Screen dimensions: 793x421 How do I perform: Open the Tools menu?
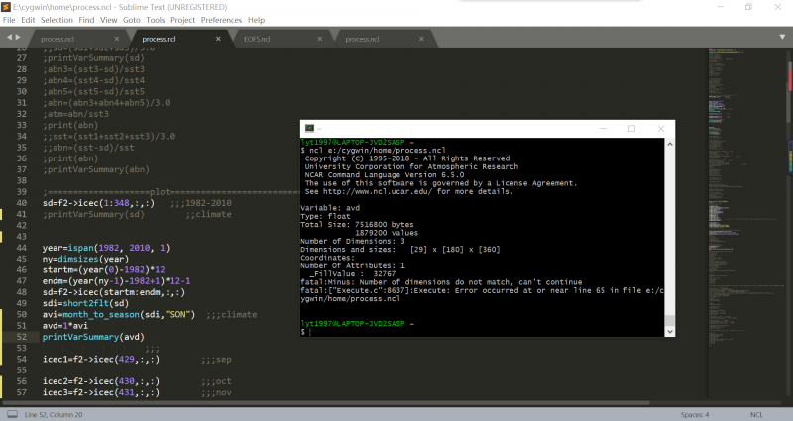coord(155,20)
